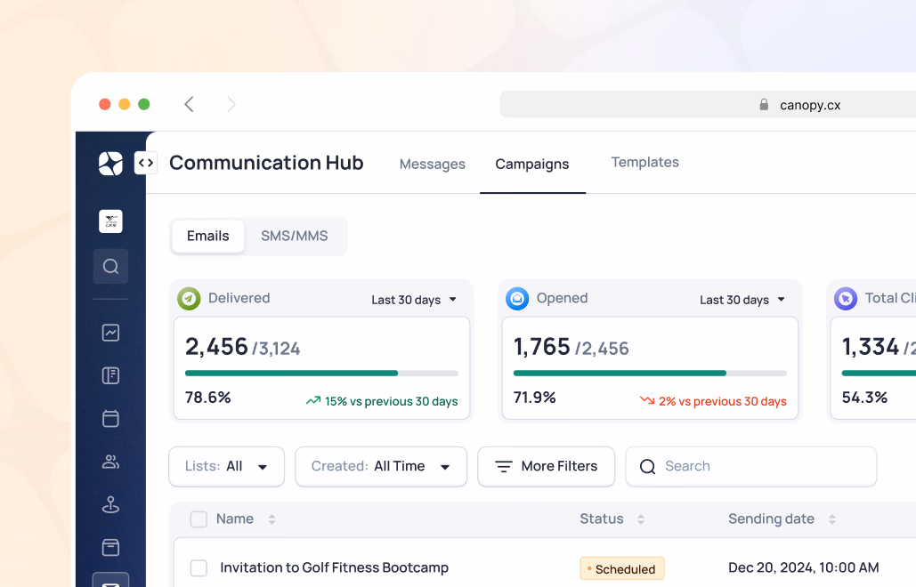Click the Delivered progress bar
The width and height of the screenshot is (916, 587).
322,373
